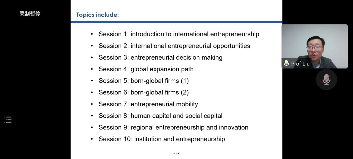Click Session 6 born-global firms (2)
The width and height of the screenshot is (353, 159).
(x=144, y=92)
